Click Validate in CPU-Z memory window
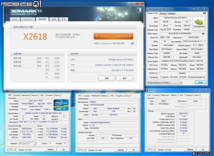Screen dimensions: 214x156 pyautogui.click(x=190, y=149)
